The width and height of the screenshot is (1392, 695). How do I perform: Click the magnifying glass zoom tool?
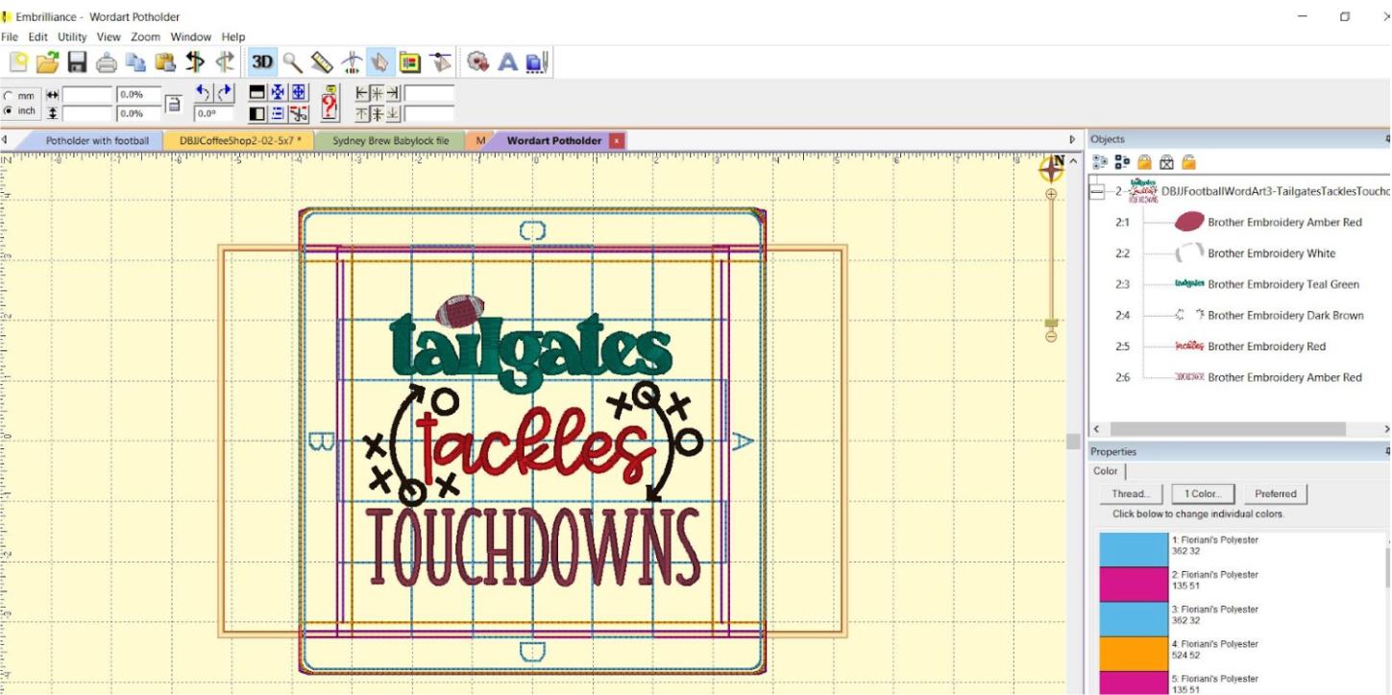(292, 62)
